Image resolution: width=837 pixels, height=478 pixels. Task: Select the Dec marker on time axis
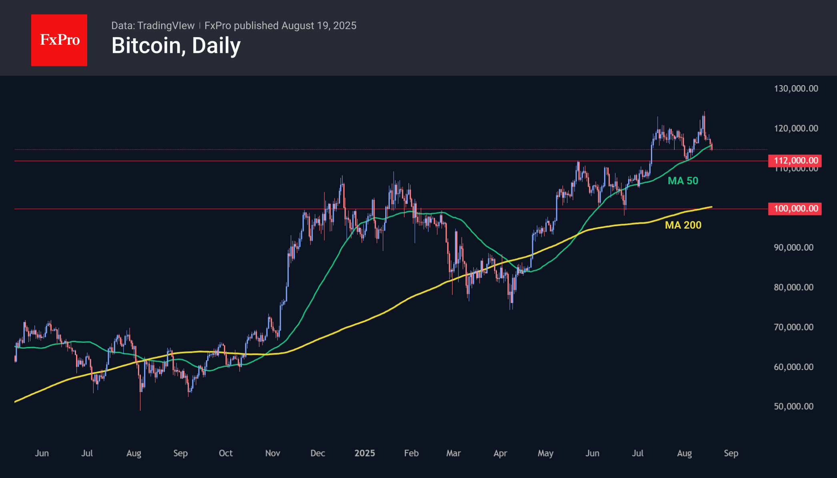coord(318,453)
